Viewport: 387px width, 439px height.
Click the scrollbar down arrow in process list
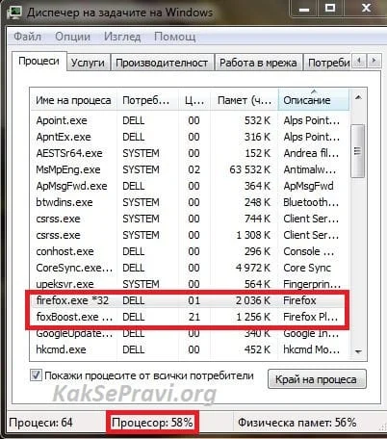(358, 351)
